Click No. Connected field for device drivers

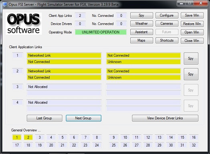(x=121, y=24)
